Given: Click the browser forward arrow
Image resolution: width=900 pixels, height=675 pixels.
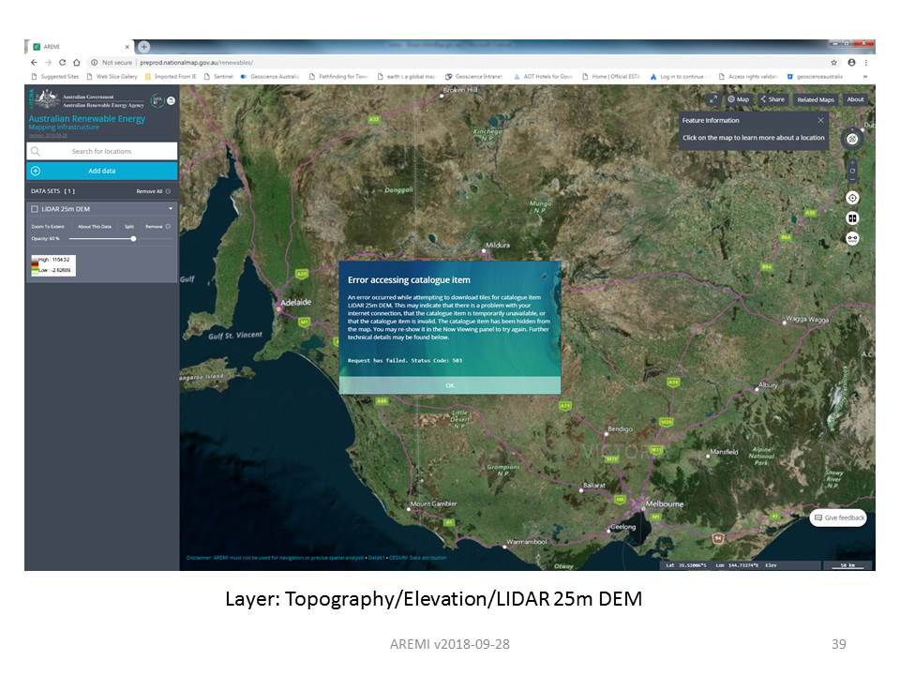Looking at the screenshot, I should [x=48, y=63].
